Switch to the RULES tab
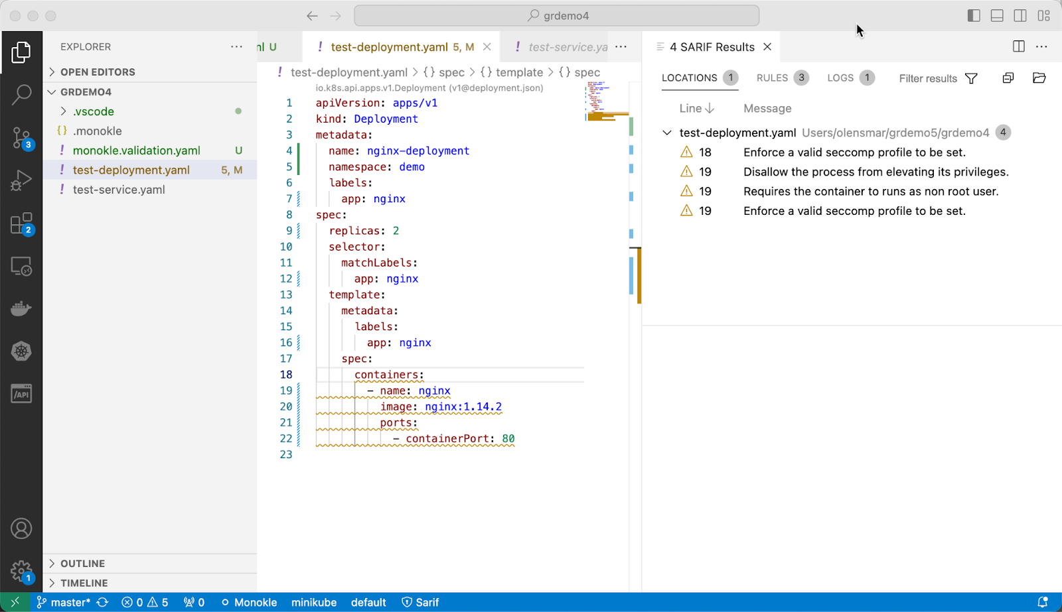The height and width of the screenshot is (612, 1062). tap(772, 78)
